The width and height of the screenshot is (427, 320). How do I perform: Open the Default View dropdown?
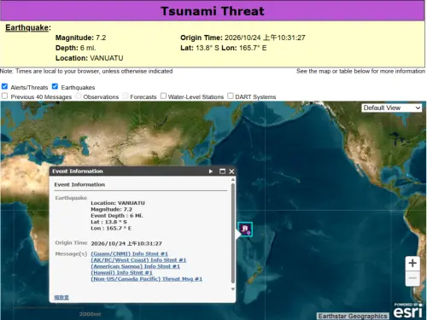click(392, 108)
